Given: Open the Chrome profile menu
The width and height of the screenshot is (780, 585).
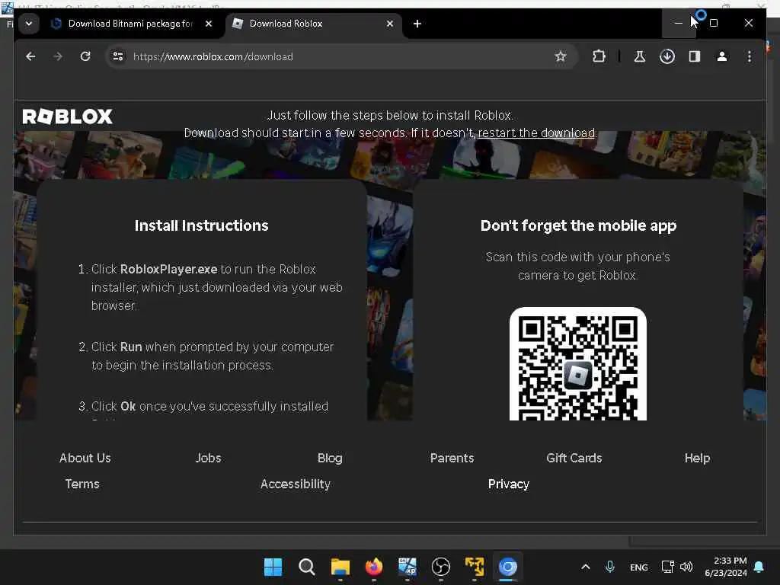Looking at the screenshot, I should pyautogui.click(x=722, y=56).
